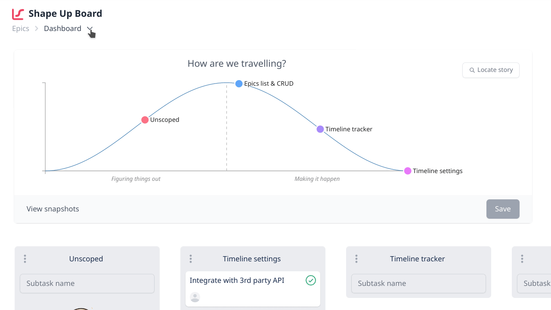The width and height of the screenshot is (551, 310).
Task: Click the assignee avatar on the Integrate card
Action: 195,297
